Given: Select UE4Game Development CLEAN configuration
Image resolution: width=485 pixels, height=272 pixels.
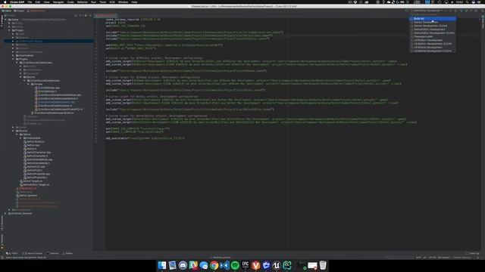Looking at the screenshot, I should (433, 51).
